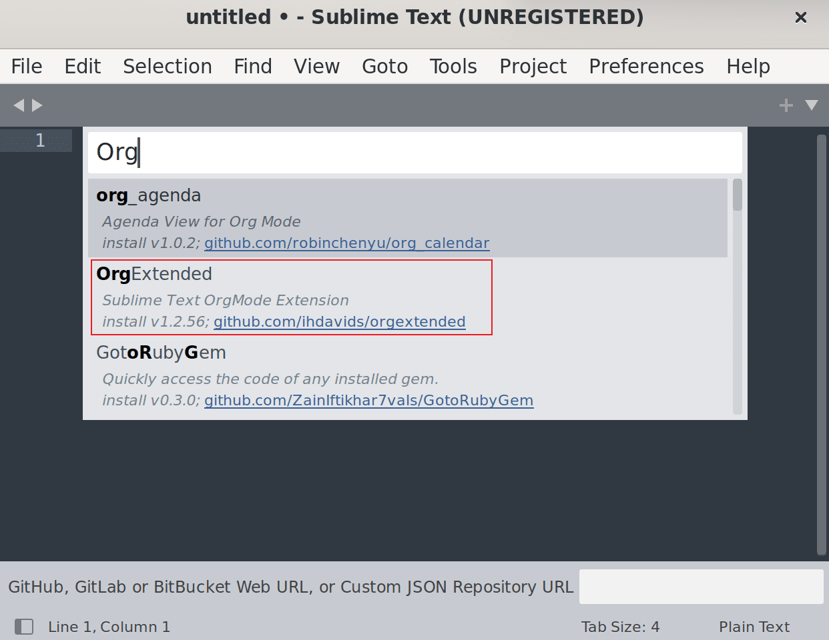Open the Tools menu

coord(453,67)
